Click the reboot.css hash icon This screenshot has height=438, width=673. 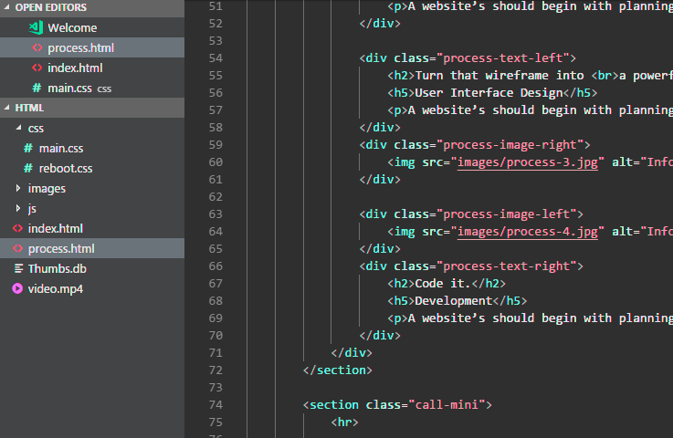point(28,168)
